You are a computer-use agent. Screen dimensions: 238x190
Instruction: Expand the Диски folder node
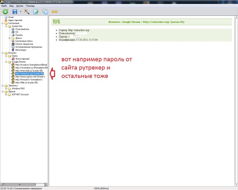point(10,38)
